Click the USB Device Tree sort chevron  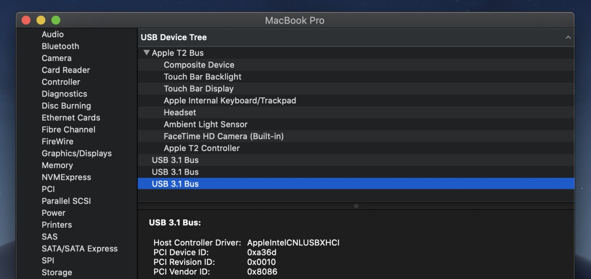click(568, 37)
